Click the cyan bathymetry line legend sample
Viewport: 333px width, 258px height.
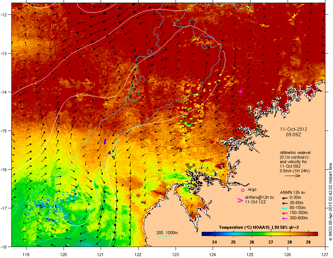(164, 236)
